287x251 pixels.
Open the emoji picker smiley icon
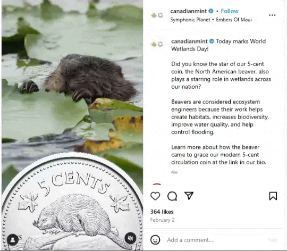coord(155,240)
